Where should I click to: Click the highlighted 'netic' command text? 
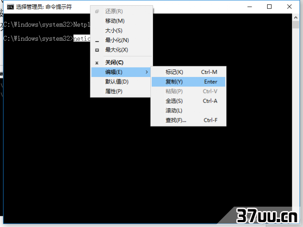coord(81,38)
